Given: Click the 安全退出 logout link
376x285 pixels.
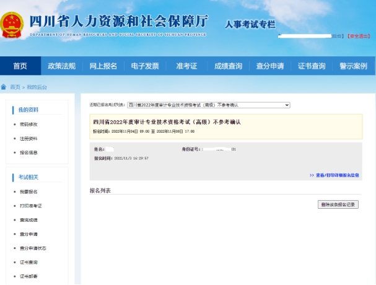Looking at the screenshot, I should click(x=359, y=37).
